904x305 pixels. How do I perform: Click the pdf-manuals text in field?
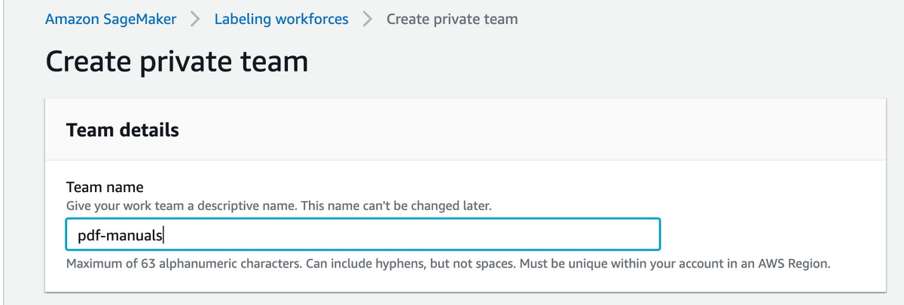tap(120, 235)
